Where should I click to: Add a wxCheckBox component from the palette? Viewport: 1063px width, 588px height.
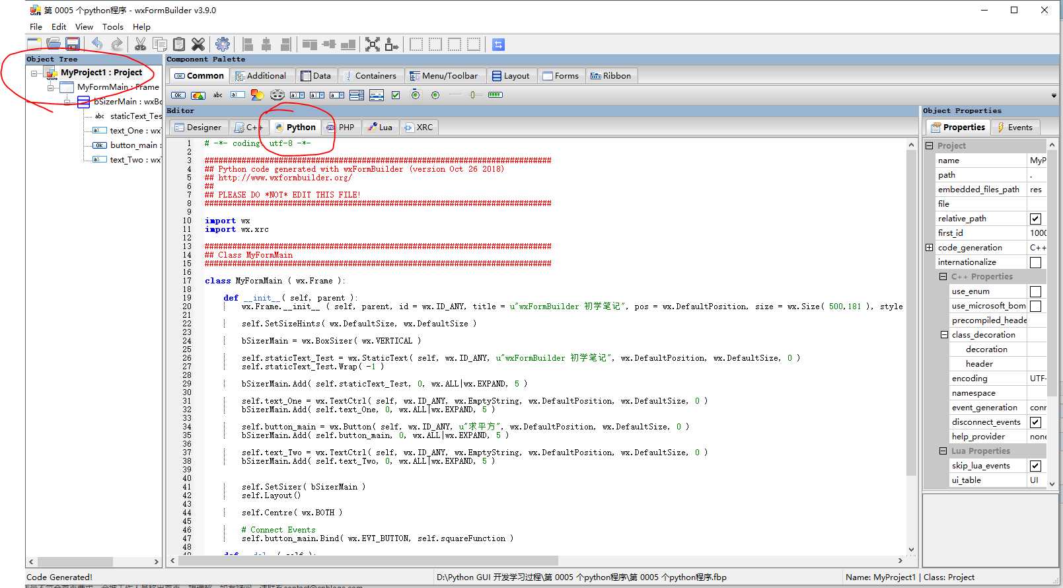pos(396,95)
